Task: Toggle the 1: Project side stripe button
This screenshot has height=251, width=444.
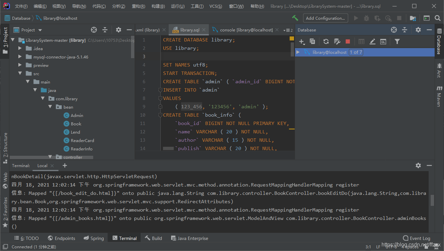Action: [5, 40]
